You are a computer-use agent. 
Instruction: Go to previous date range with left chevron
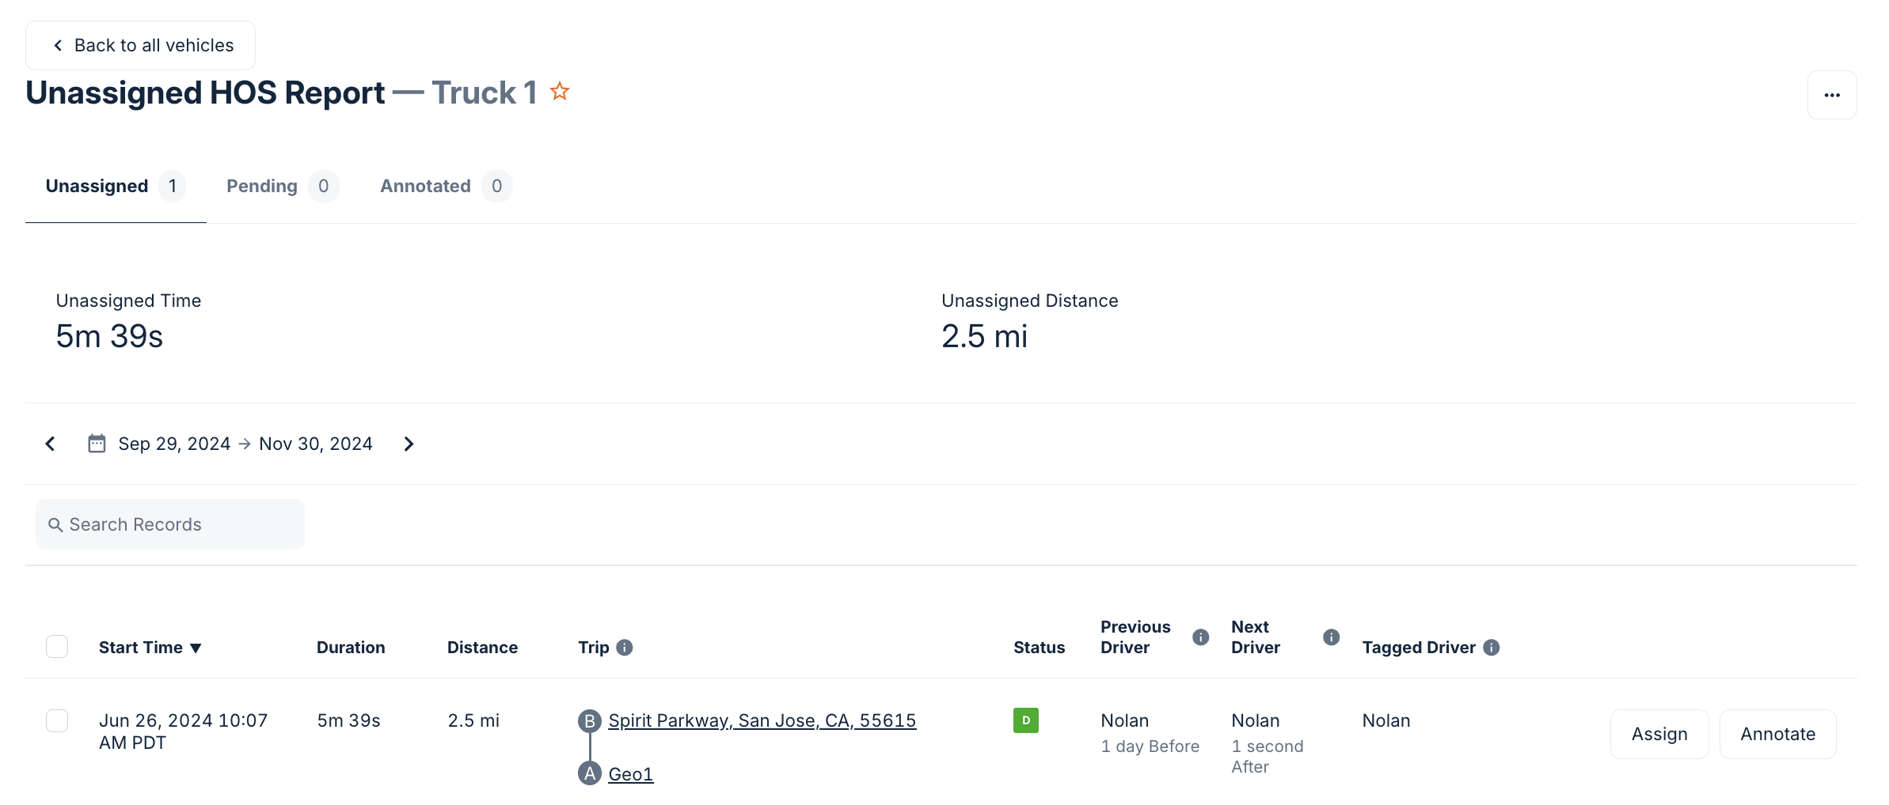click(51, 444)
